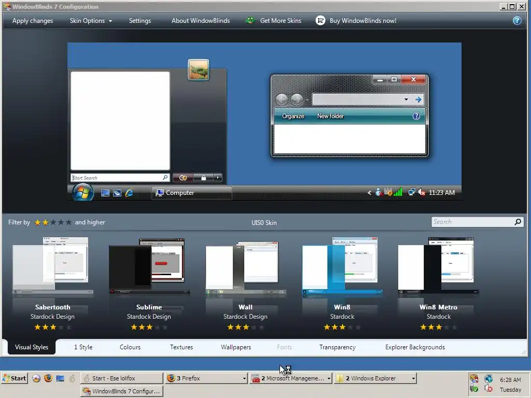Open About WindowBlinds
531x398 pixels.
pos(201,21)
